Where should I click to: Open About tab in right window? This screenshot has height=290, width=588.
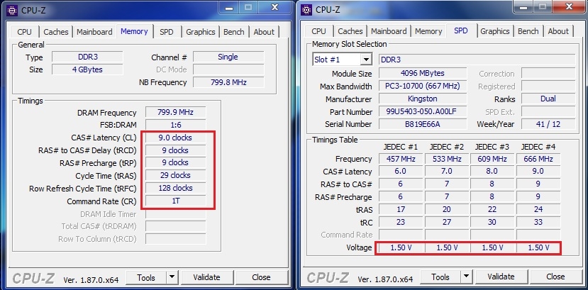(558, 31)
